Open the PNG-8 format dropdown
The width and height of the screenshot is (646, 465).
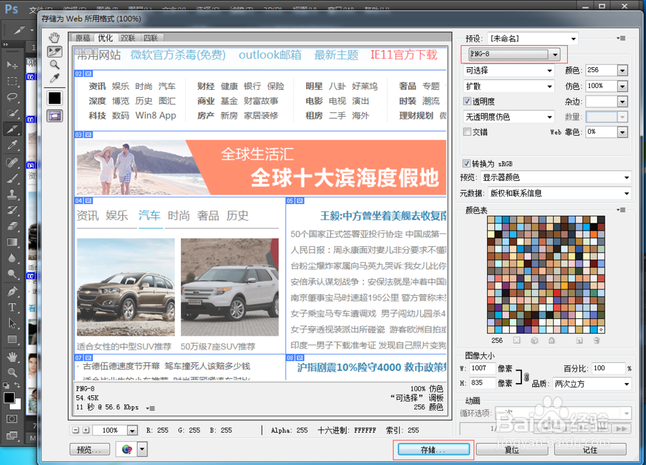click(554, 54)
